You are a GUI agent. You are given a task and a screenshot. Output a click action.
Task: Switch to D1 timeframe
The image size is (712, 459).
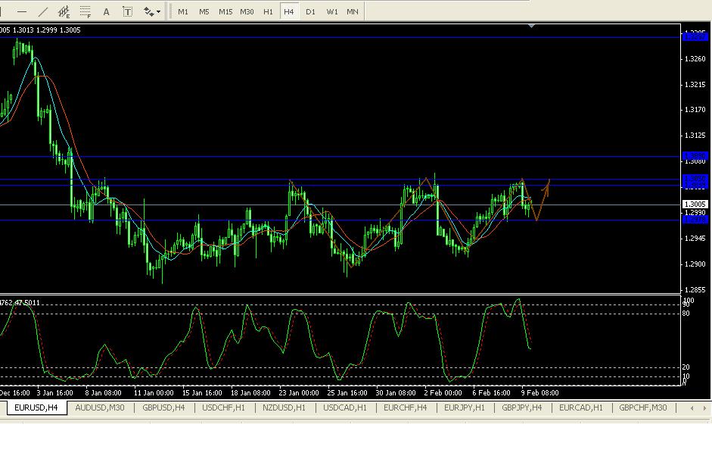coord(310,11)
